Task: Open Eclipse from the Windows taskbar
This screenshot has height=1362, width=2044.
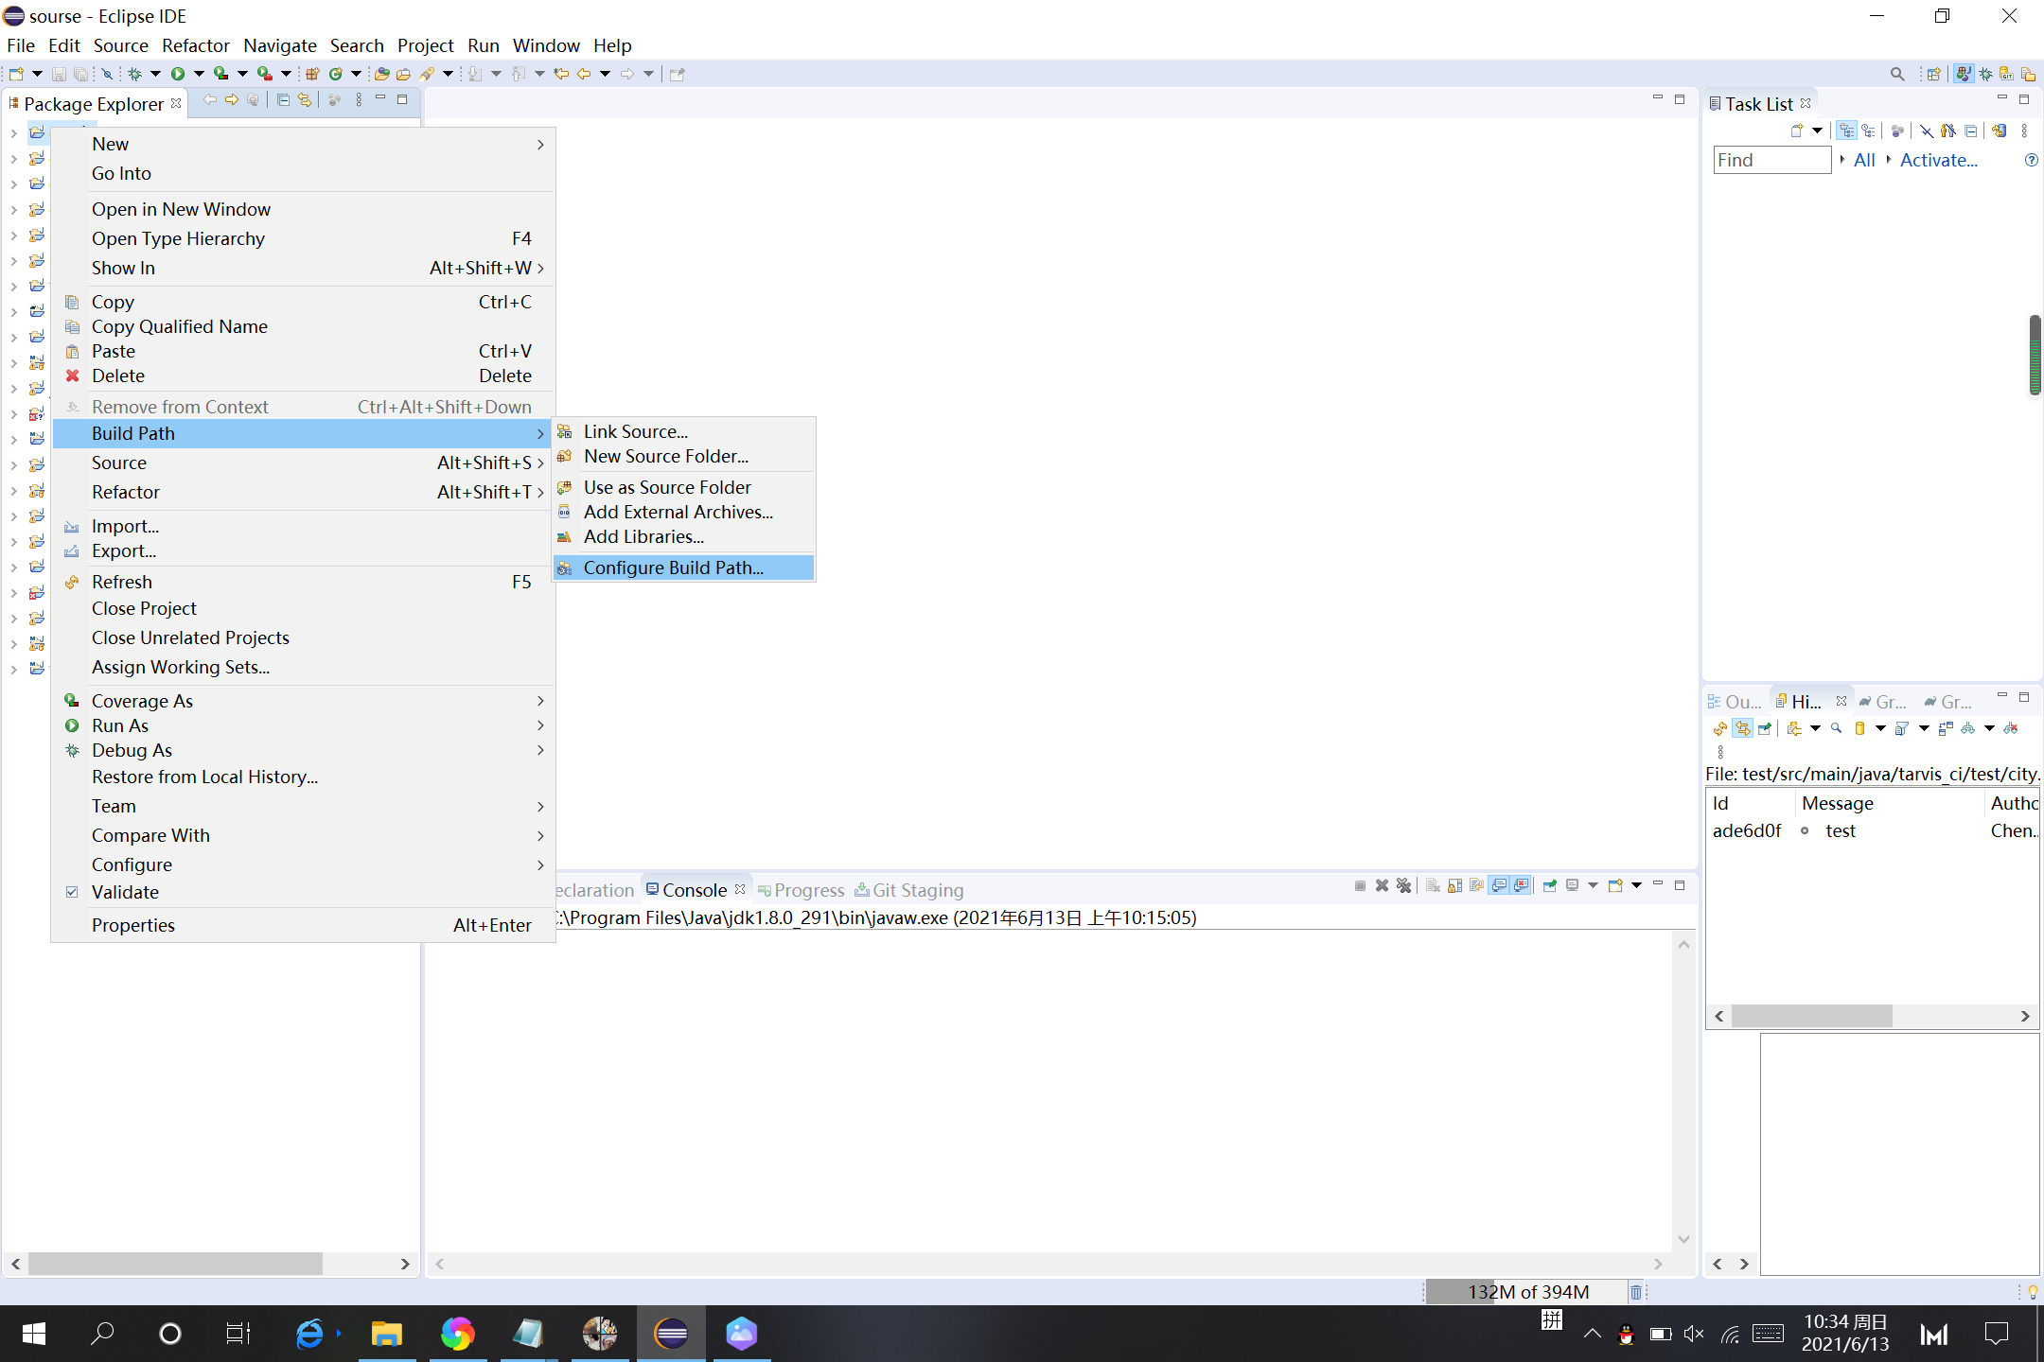Action: (671, 1334)
